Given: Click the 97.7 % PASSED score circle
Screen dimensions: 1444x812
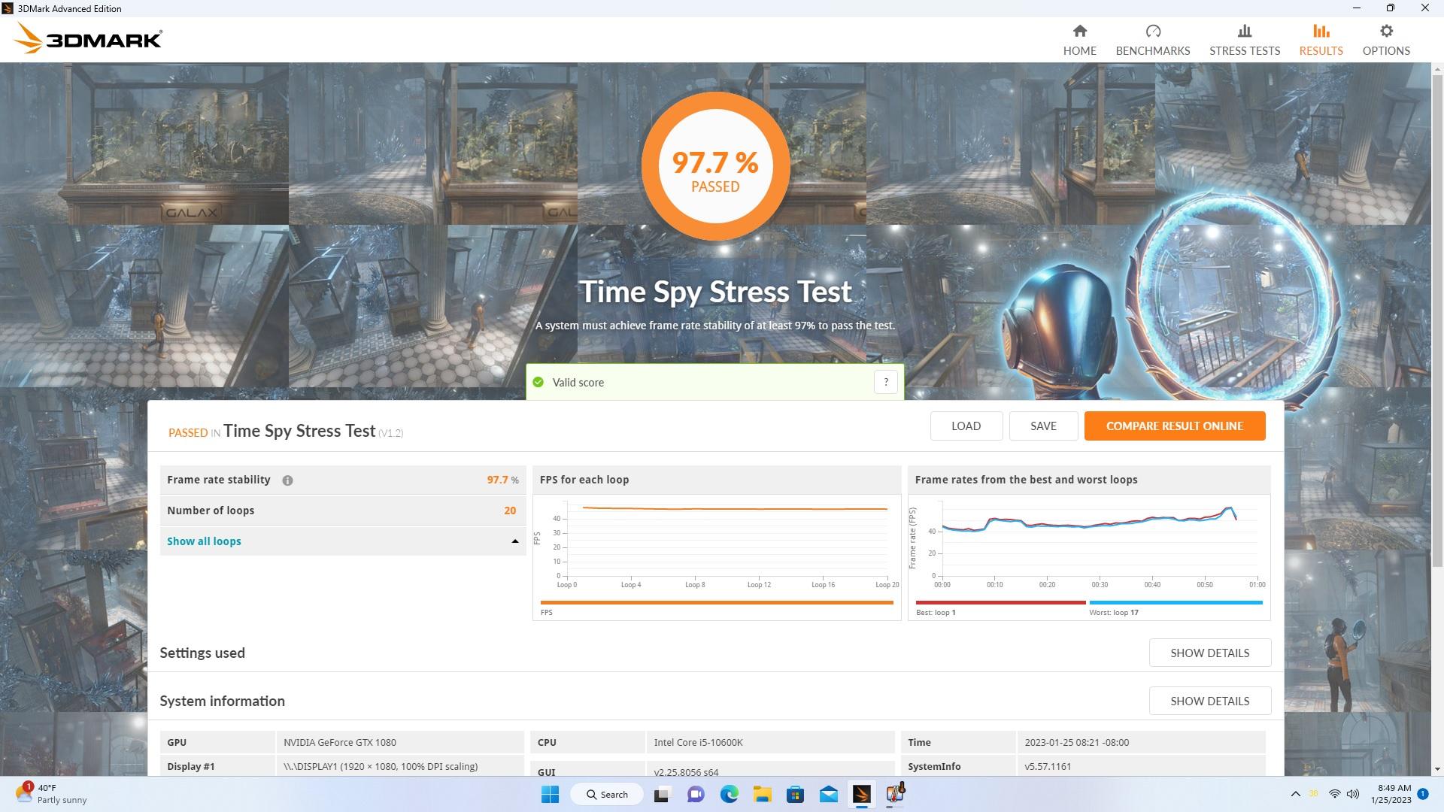Looking at the screenshot, I should (x=715, y=166).
